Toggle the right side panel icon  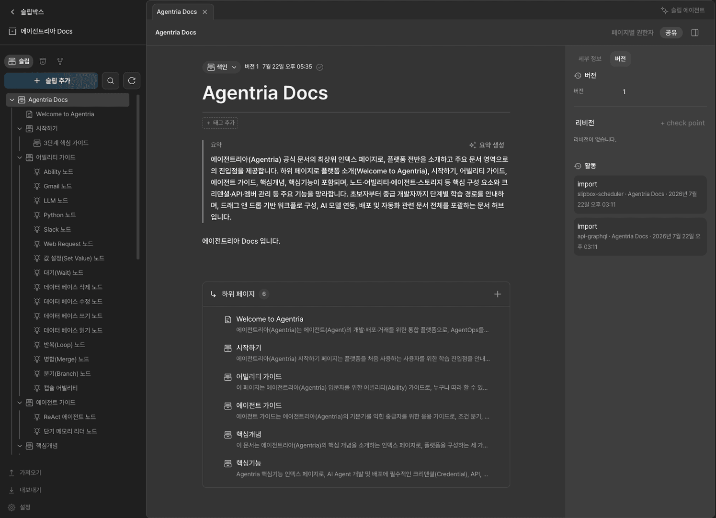click(695, 33)
